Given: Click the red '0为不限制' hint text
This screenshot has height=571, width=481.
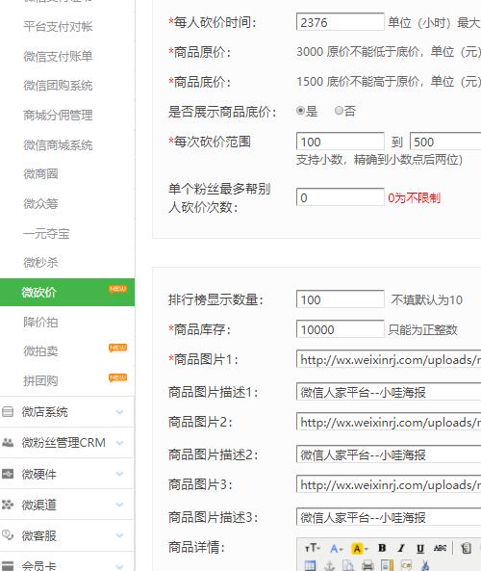Looking at the screenshot, I should click(414, 198).
